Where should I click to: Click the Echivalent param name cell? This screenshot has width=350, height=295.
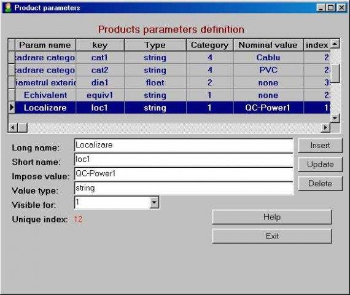[45, 95]
